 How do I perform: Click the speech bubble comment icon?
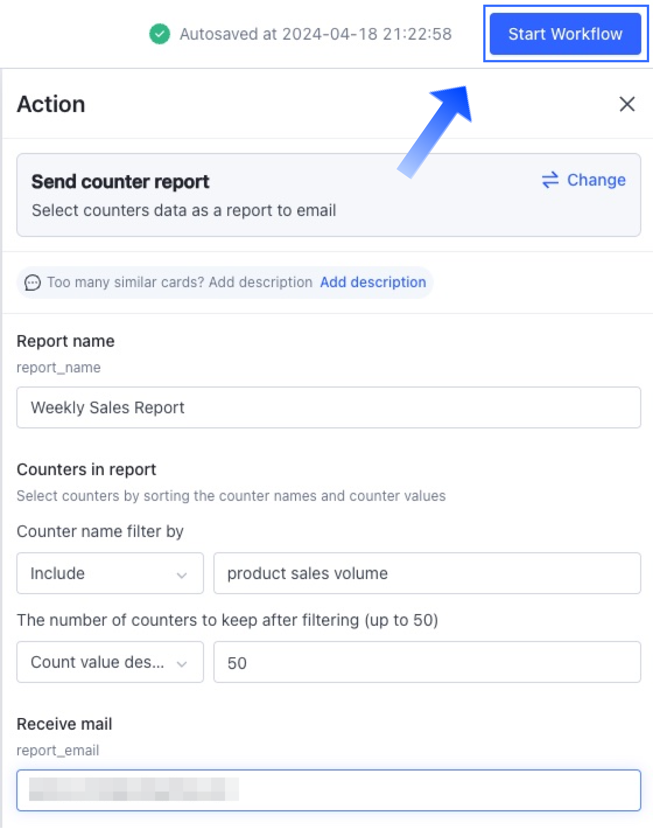[32, 282]
